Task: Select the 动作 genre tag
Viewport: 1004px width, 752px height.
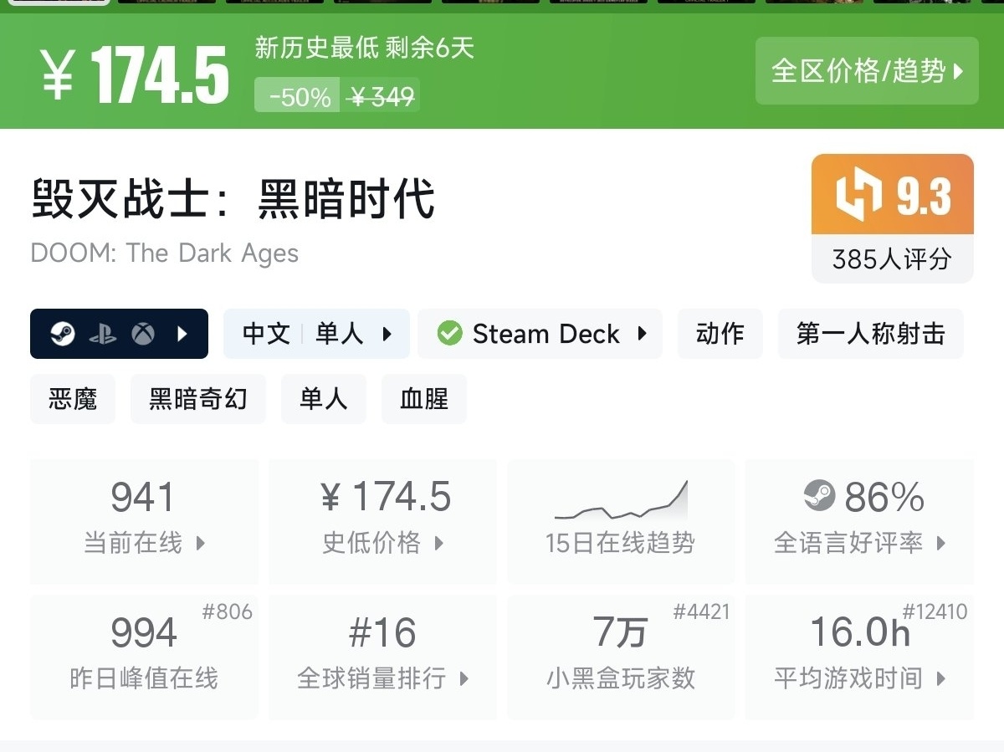Action: (720, 334)
